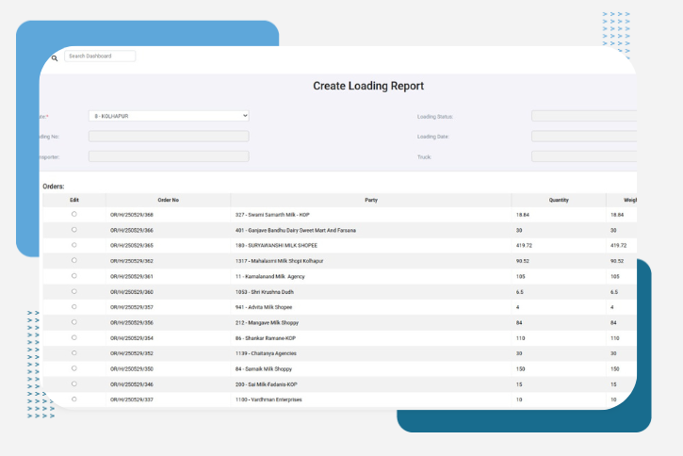This screenshot has height=456, width=683.
Task: Click party 1139 - Chaitanya Agencies
Action: pyautogui.click(x=266, y=353)
